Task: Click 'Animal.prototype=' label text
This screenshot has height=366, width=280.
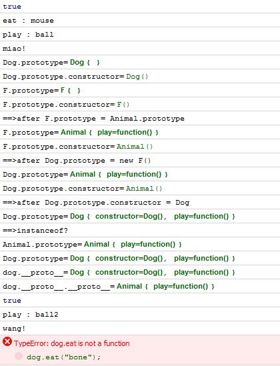Action: click(43, 245)
